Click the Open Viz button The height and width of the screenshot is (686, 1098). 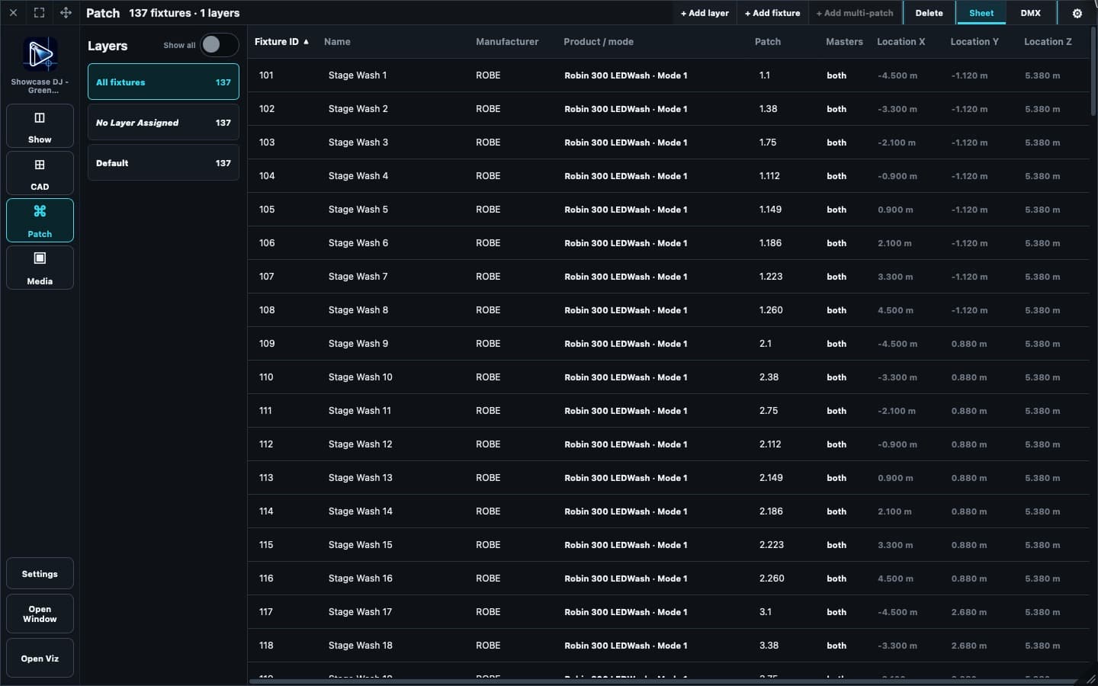[40, 659]
